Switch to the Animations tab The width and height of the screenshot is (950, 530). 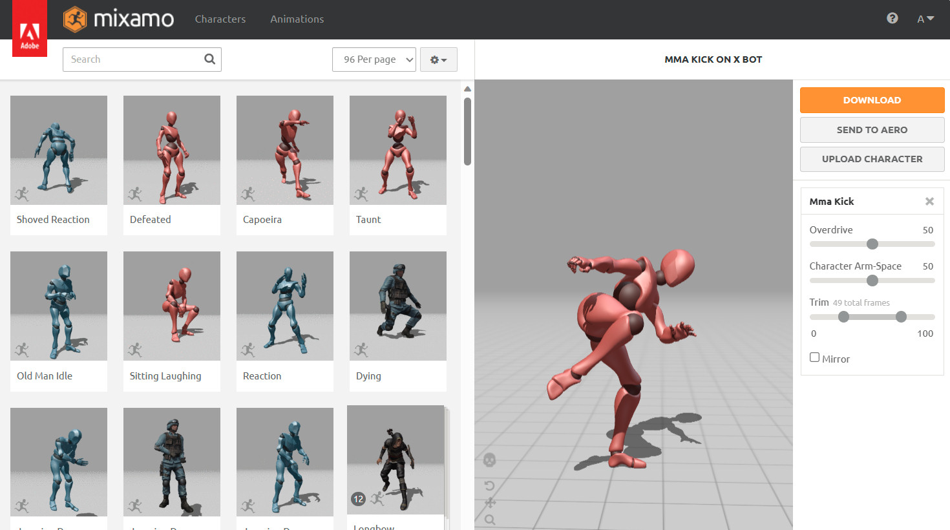pyautogui.click(x=297, y=19)
